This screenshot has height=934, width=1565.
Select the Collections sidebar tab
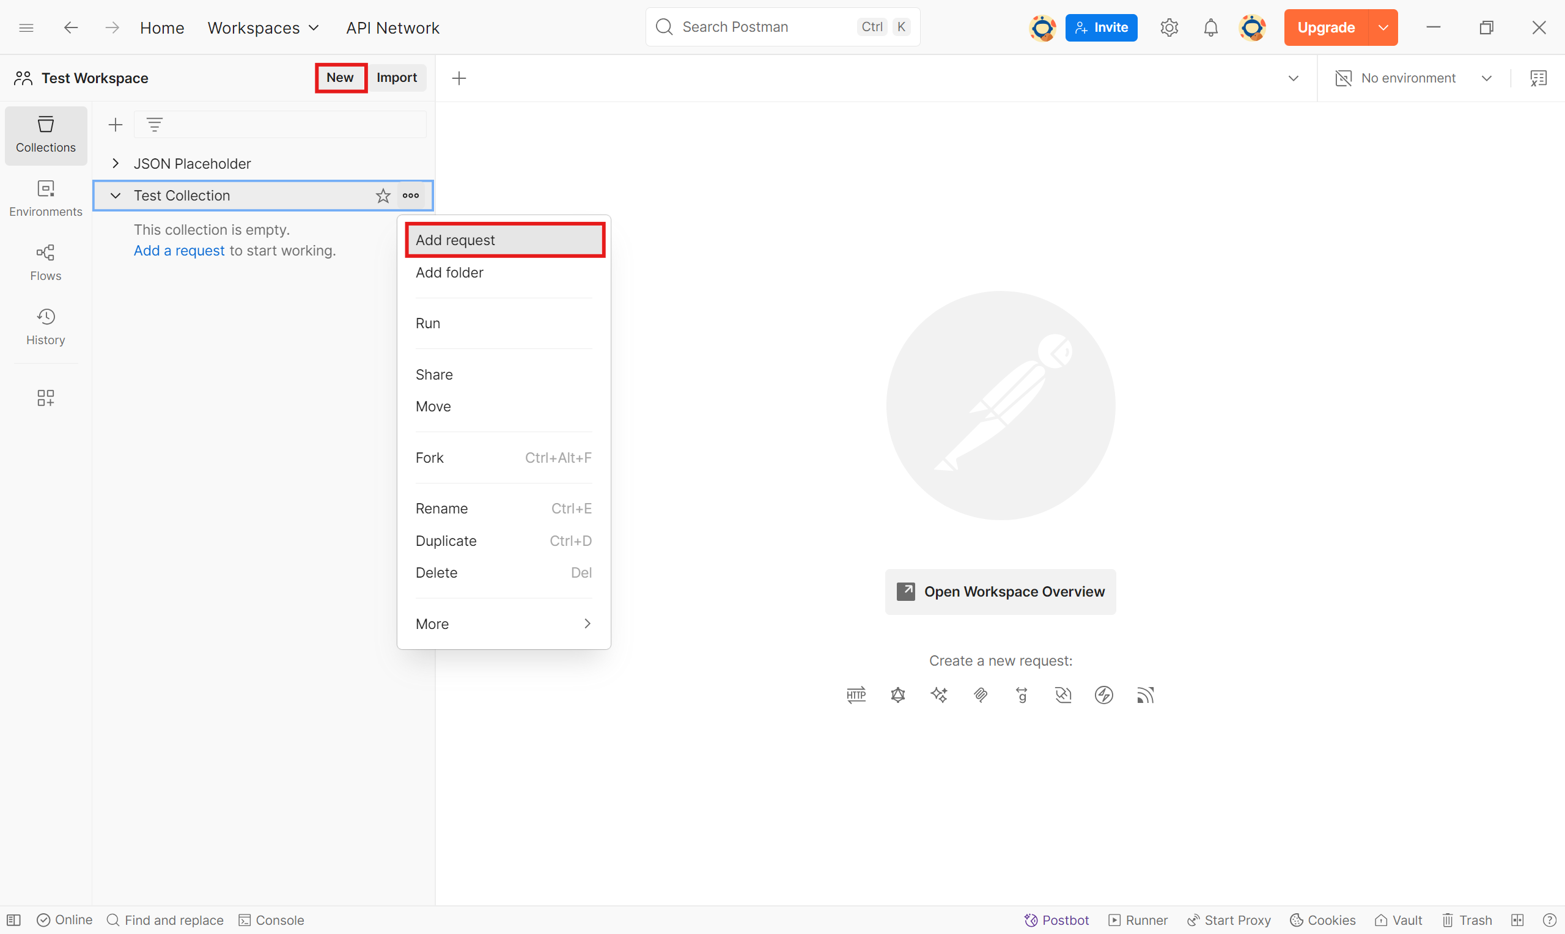click(46, 135)
